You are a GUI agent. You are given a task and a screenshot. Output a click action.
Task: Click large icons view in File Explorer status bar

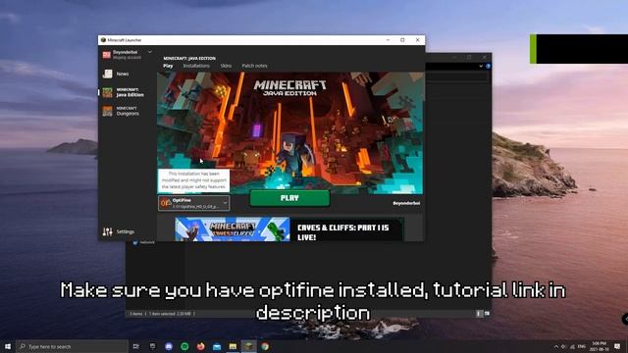[487, 314]
